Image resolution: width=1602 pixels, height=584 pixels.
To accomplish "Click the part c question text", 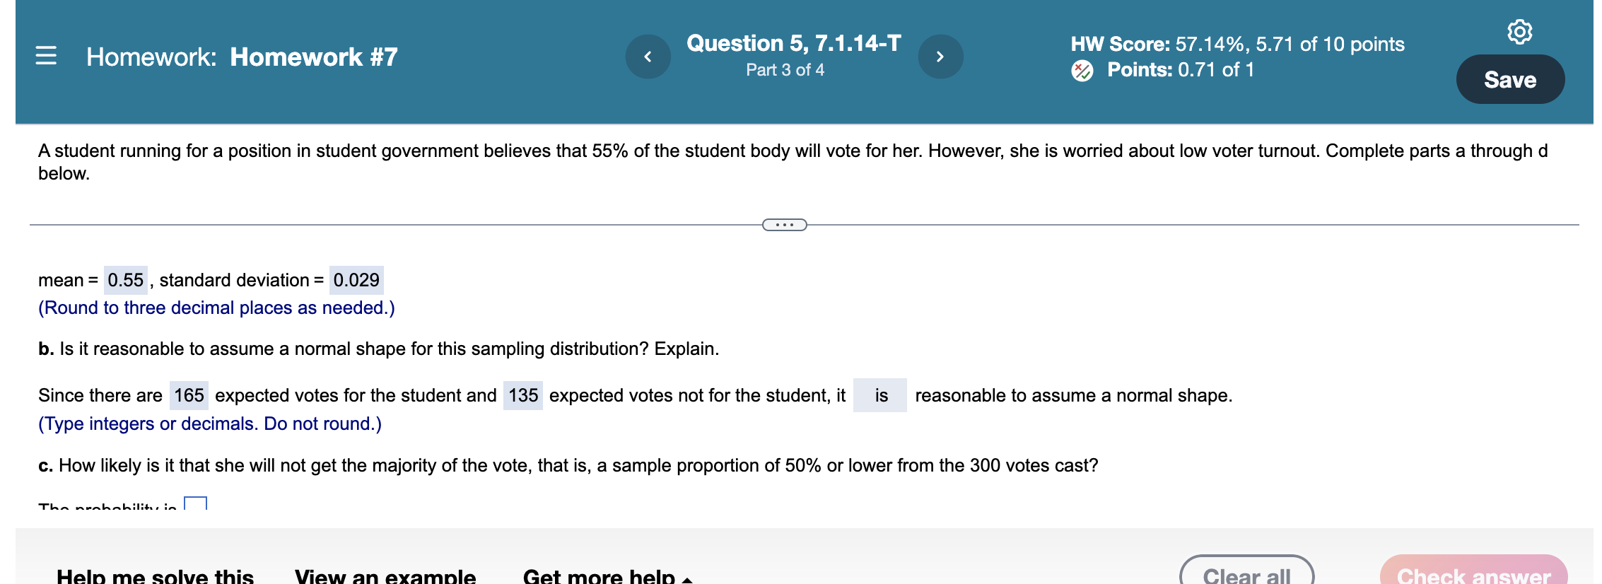I will click(568, 465).
